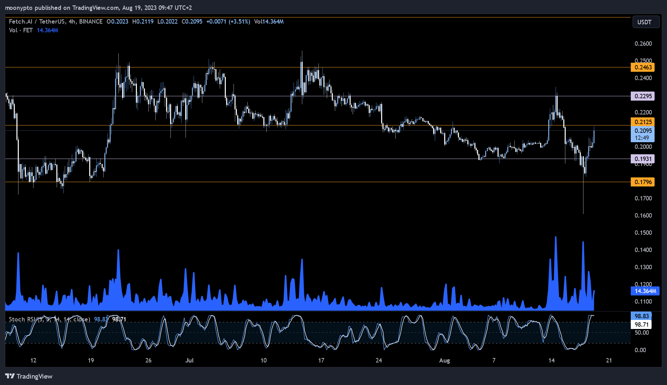The width and height of the screenshot is (667, 385).
Task: Click the published-on header text
Action: 98,8
